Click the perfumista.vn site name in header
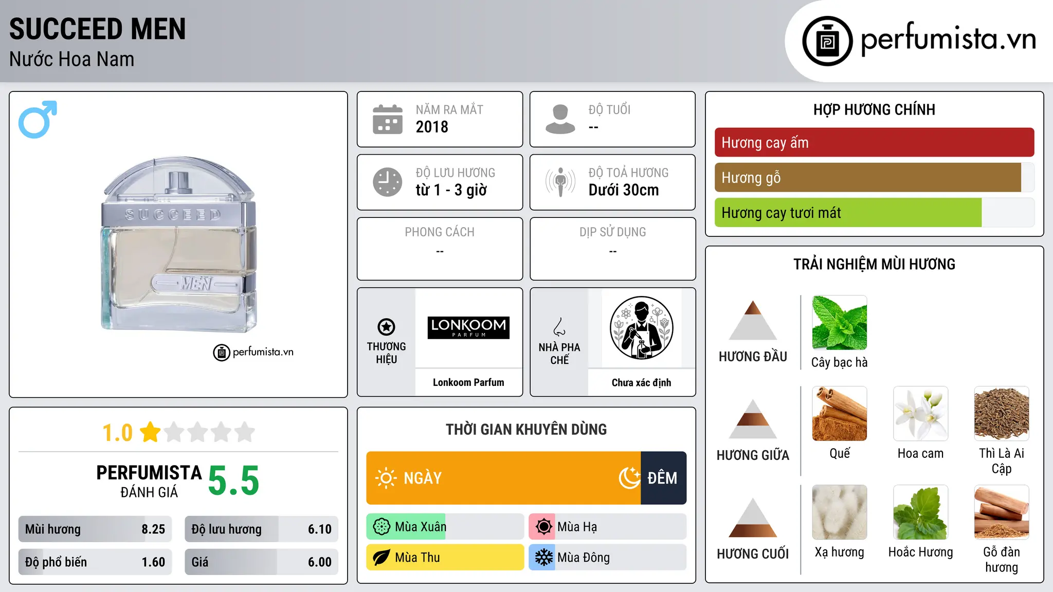 948,39
